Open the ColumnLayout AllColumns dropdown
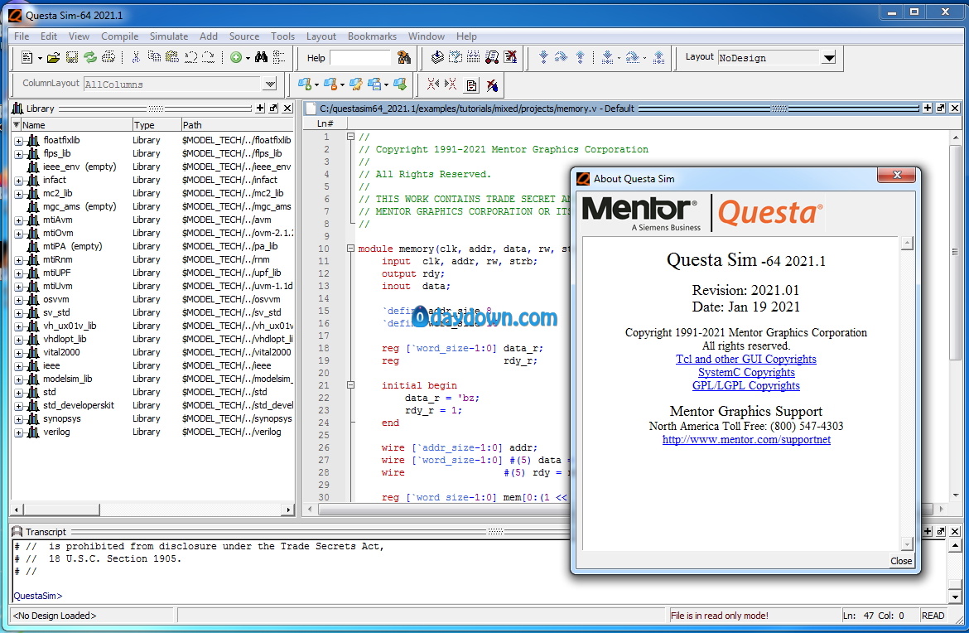Image resolution: width=969 pixels, height=633 pixels. [270, 84]
